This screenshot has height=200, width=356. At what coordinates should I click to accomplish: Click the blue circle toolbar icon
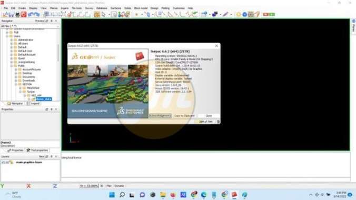point(244,15)
